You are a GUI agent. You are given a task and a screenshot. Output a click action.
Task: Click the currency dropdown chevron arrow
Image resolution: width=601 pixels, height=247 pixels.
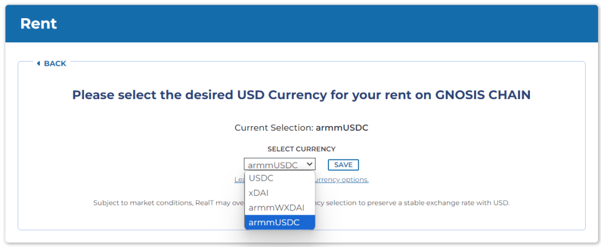click(x=310, y=165)
